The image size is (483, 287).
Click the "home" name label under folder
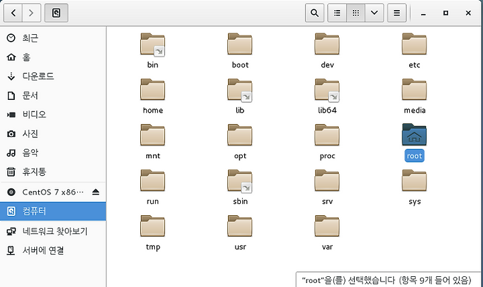153,110
